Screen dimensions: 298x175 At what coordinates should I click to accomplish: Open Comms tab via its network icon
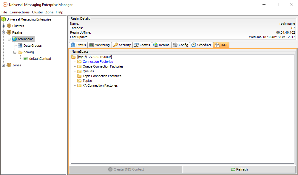[x=136, y=45]
